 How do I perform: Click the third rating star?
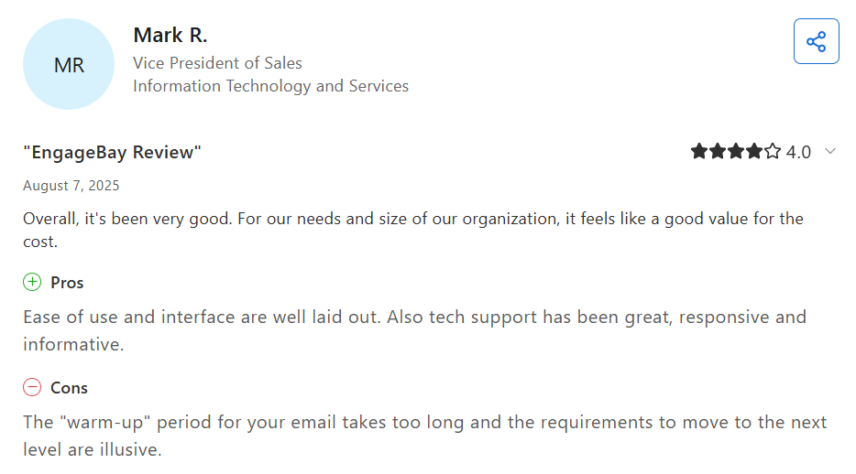pos(736,152)
